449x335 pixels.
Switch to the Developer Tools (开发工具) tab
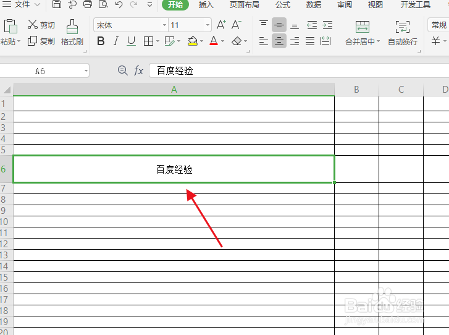click(416, 4)
